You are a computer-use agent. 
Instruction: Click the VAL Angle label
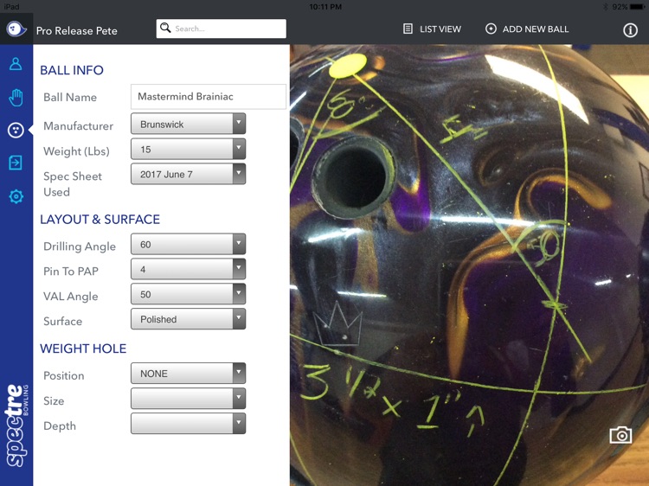pos(71,297)
